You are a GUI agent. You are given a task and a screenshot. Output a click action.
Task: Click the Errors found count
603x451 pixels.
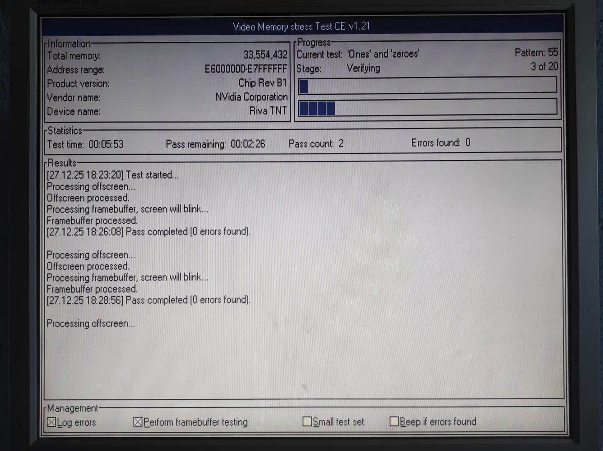click(x=467, y=143)
